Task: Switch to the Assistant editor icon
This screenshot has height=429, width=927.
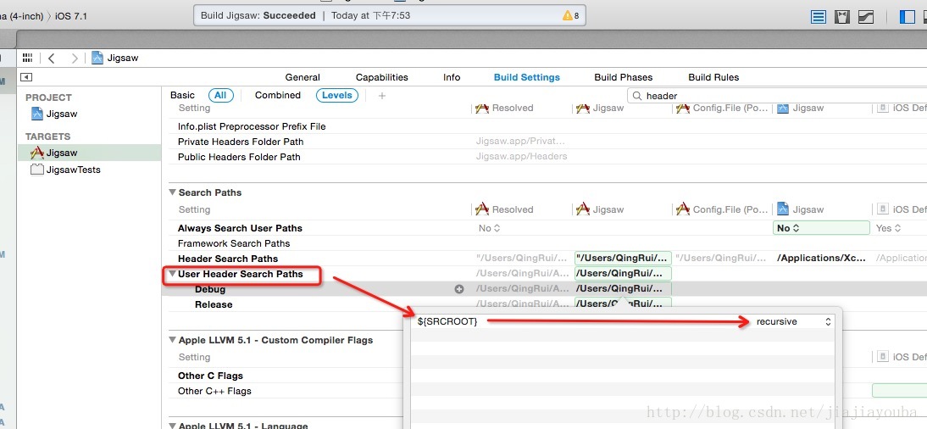Action: coord(842,17)
